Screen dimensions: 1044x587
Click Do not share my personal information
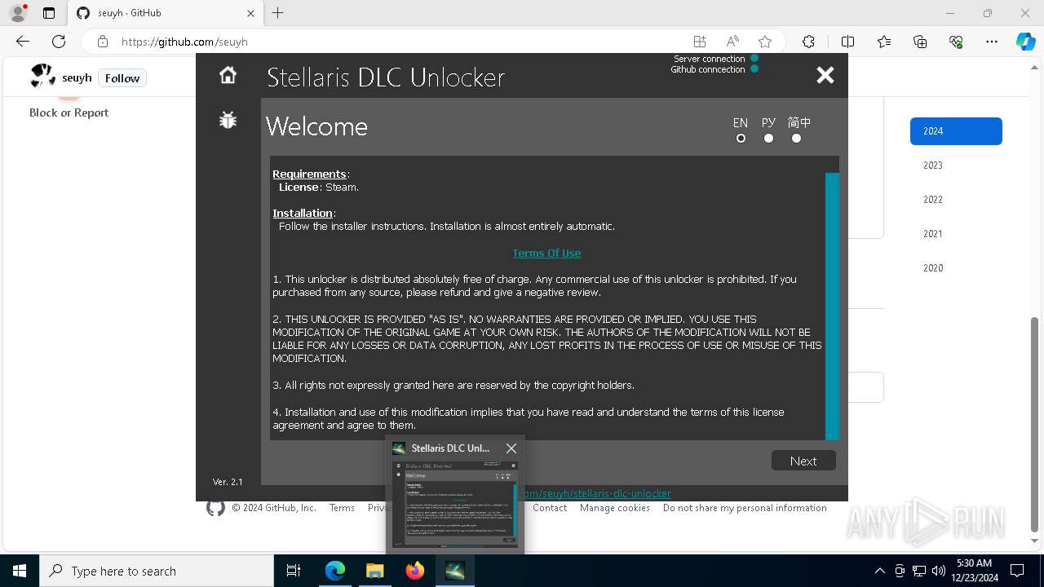[745, 508]
